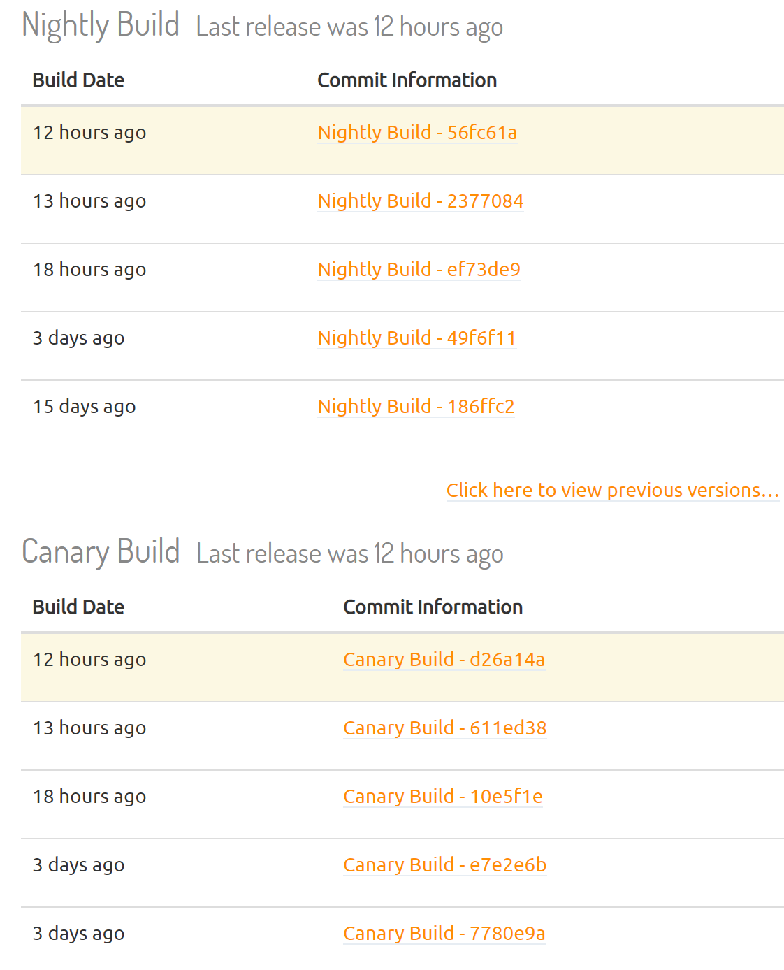Open Canary Build 611ed38 link
The height and width of the screenshot is (970, 784).
pos(444,727)
